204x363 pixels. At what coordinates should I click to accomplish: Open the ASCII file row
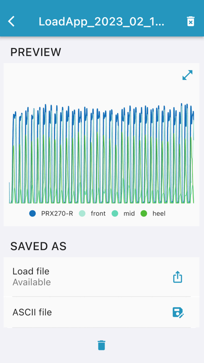tap(101, 312)
